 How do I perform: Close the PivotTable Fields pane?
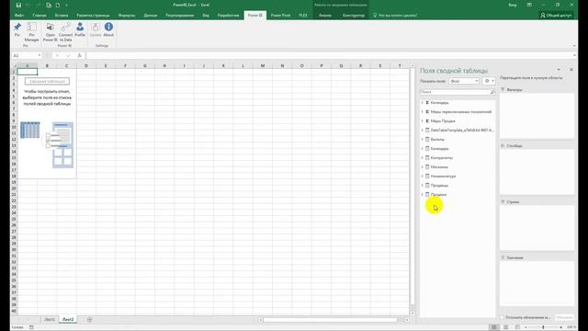(571, 70)
